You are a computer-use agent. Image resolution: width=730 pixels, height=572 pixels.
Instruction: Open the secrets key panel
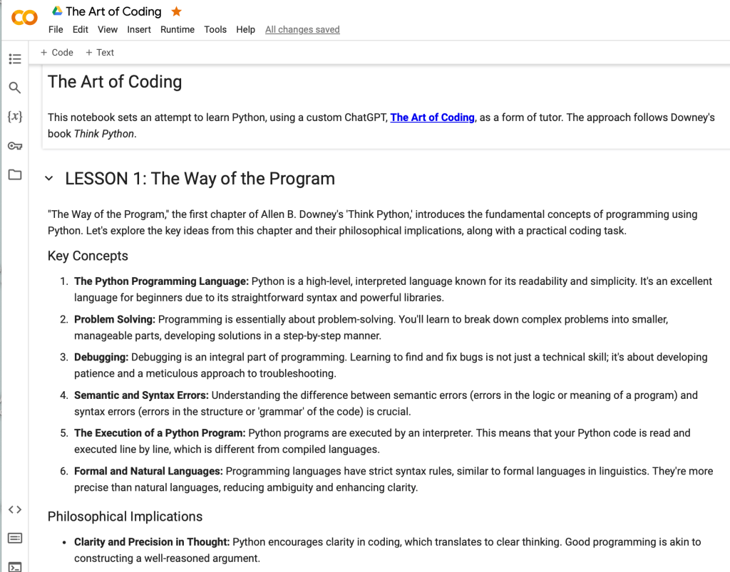[15, 146]
